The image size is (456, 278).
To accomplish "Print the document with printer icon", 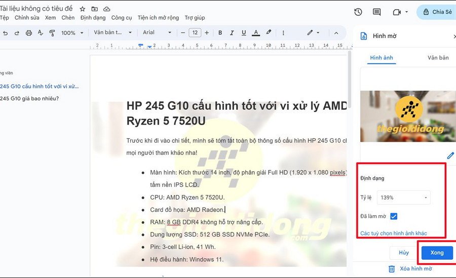I will [28, 33].
